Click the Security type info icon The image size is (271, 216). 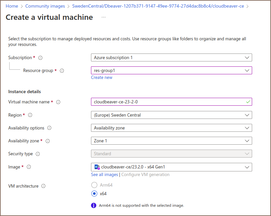tap(38, 154)
